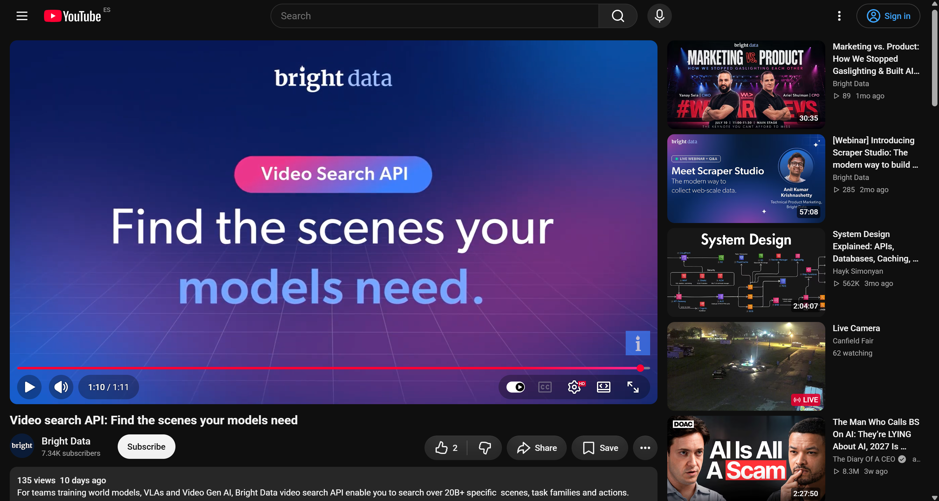Click the search magnifier button
Image resolution: width=939 pixels, height=501 pixels.
pyautogui.click(x=618, y=16)
